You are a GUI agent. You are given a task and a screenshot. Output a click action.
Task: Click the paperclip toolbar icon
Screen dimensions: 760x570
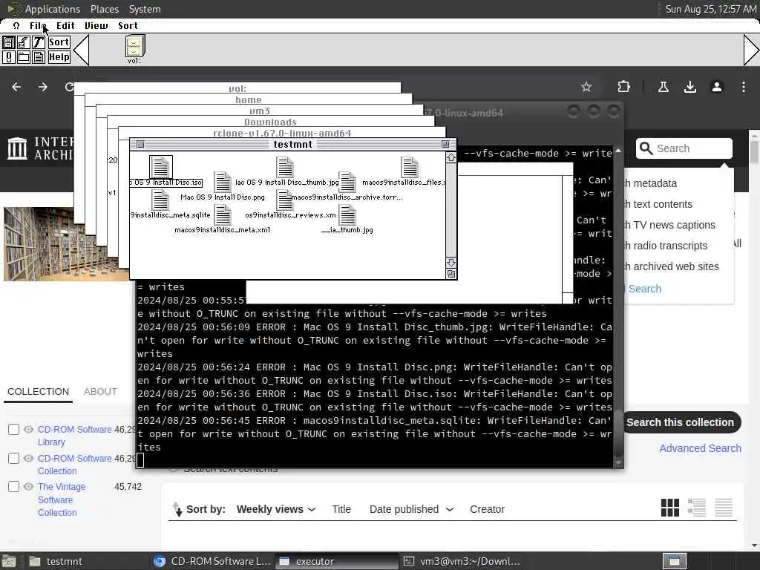[8, 57]
